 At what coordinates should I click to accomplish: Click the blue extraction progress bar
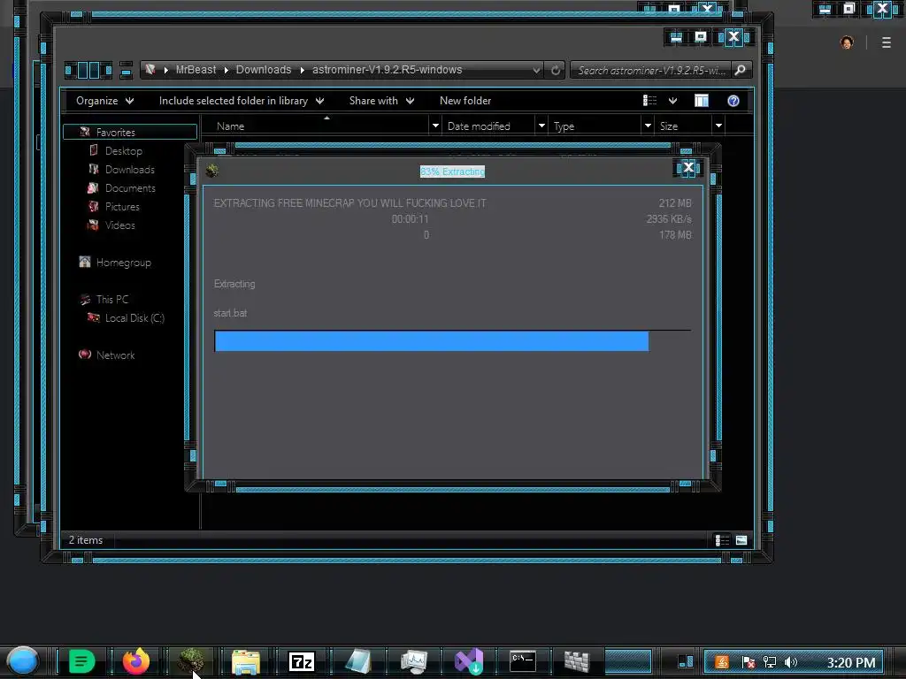[431, 340]
